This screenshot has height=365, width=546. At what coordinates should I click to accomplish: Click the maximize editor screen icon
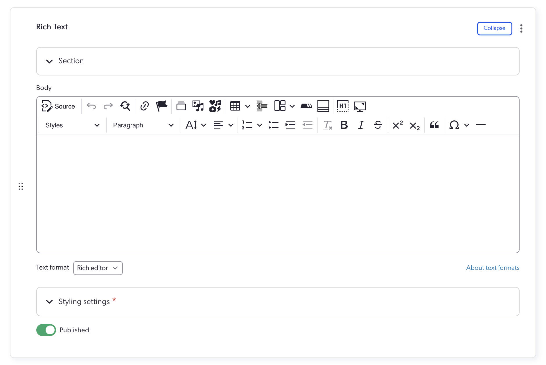[x=360, y=106]
